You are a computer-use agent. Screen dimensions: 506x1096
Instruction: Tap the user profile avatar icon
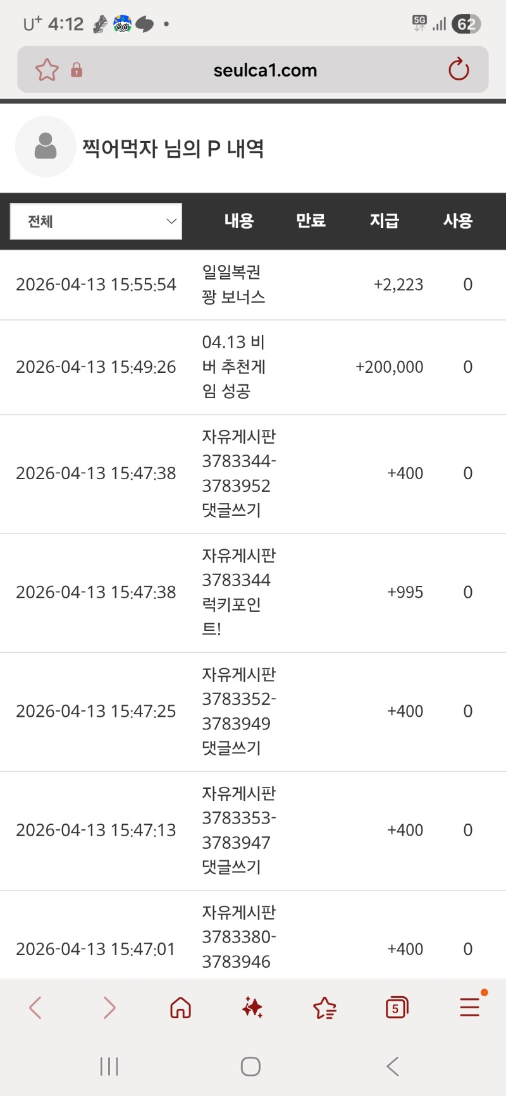[x=46, y=147]
